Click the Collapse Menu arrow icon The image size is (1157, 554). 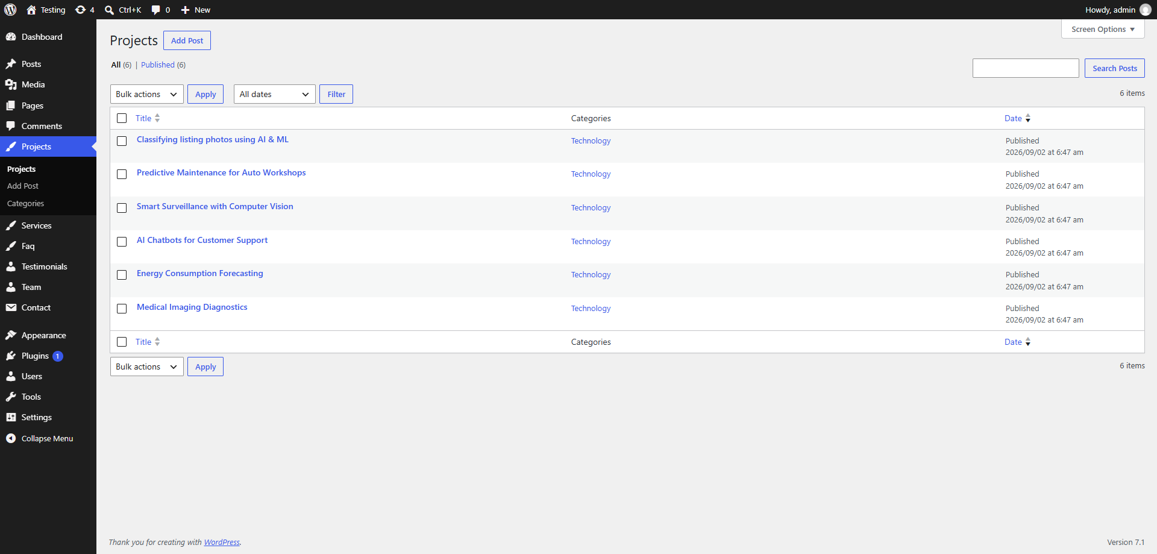pyautogui.click(x=11, y=438)
